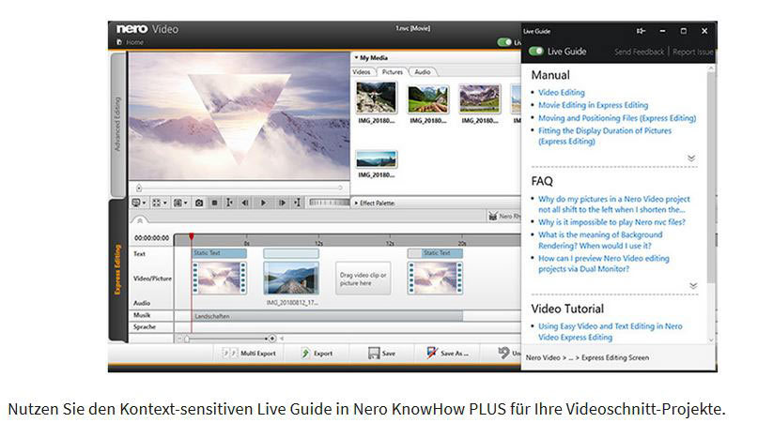Switch to the Videos tab
773x438 pixels.
pos(362,72)
